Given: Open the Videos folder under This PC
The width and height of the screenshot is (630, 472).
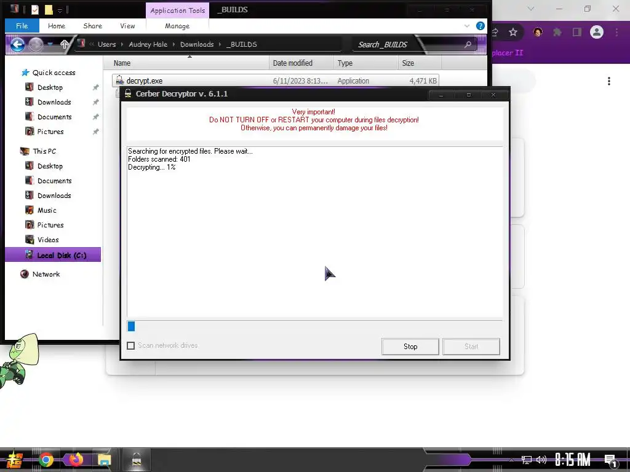Looking at the screenshot, I should 48,240.
